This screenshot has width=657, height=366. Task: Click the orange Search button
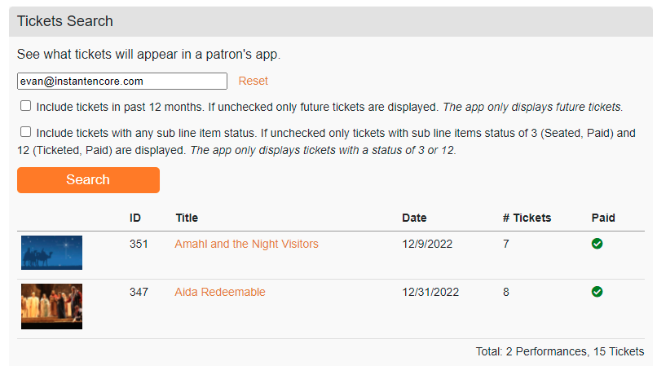coord(88,180)
